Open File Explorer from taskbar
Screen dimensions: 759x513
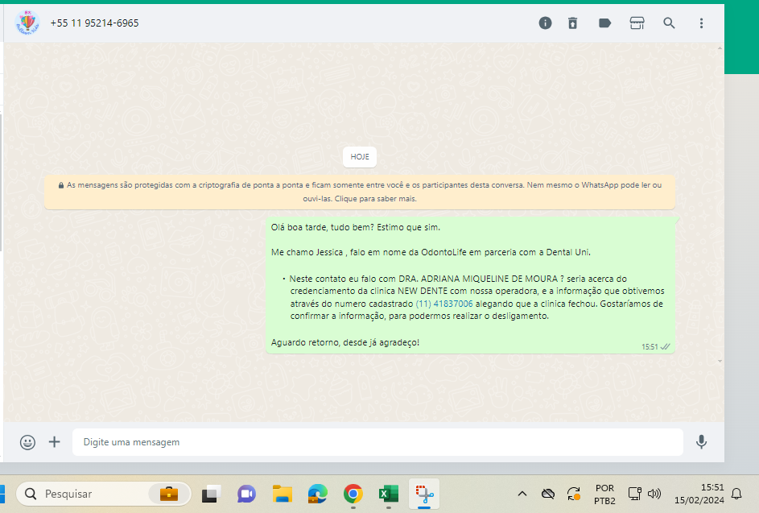point(283,494)
